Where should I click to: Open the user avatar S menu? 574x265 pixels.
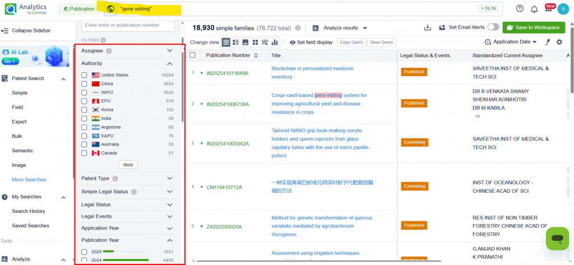click(x=563, y=9)
